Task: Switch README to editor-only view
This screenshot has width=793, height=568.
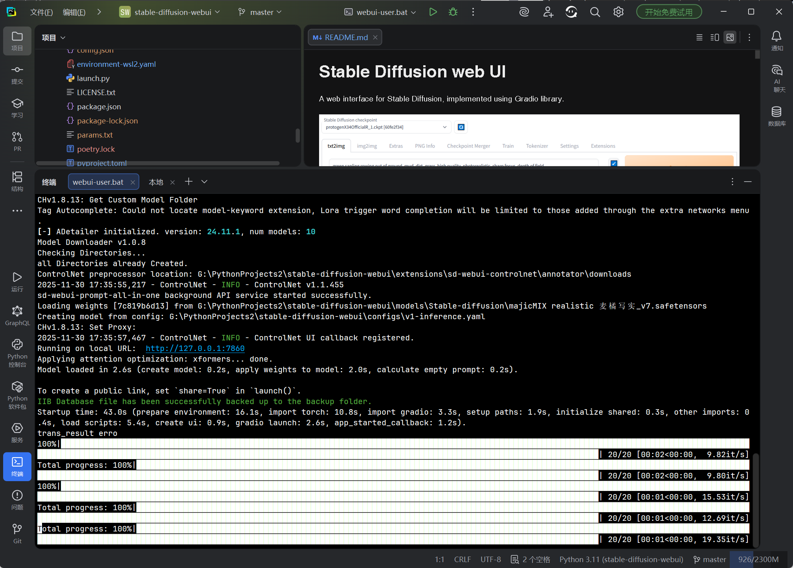Action: tap(699, 37)
